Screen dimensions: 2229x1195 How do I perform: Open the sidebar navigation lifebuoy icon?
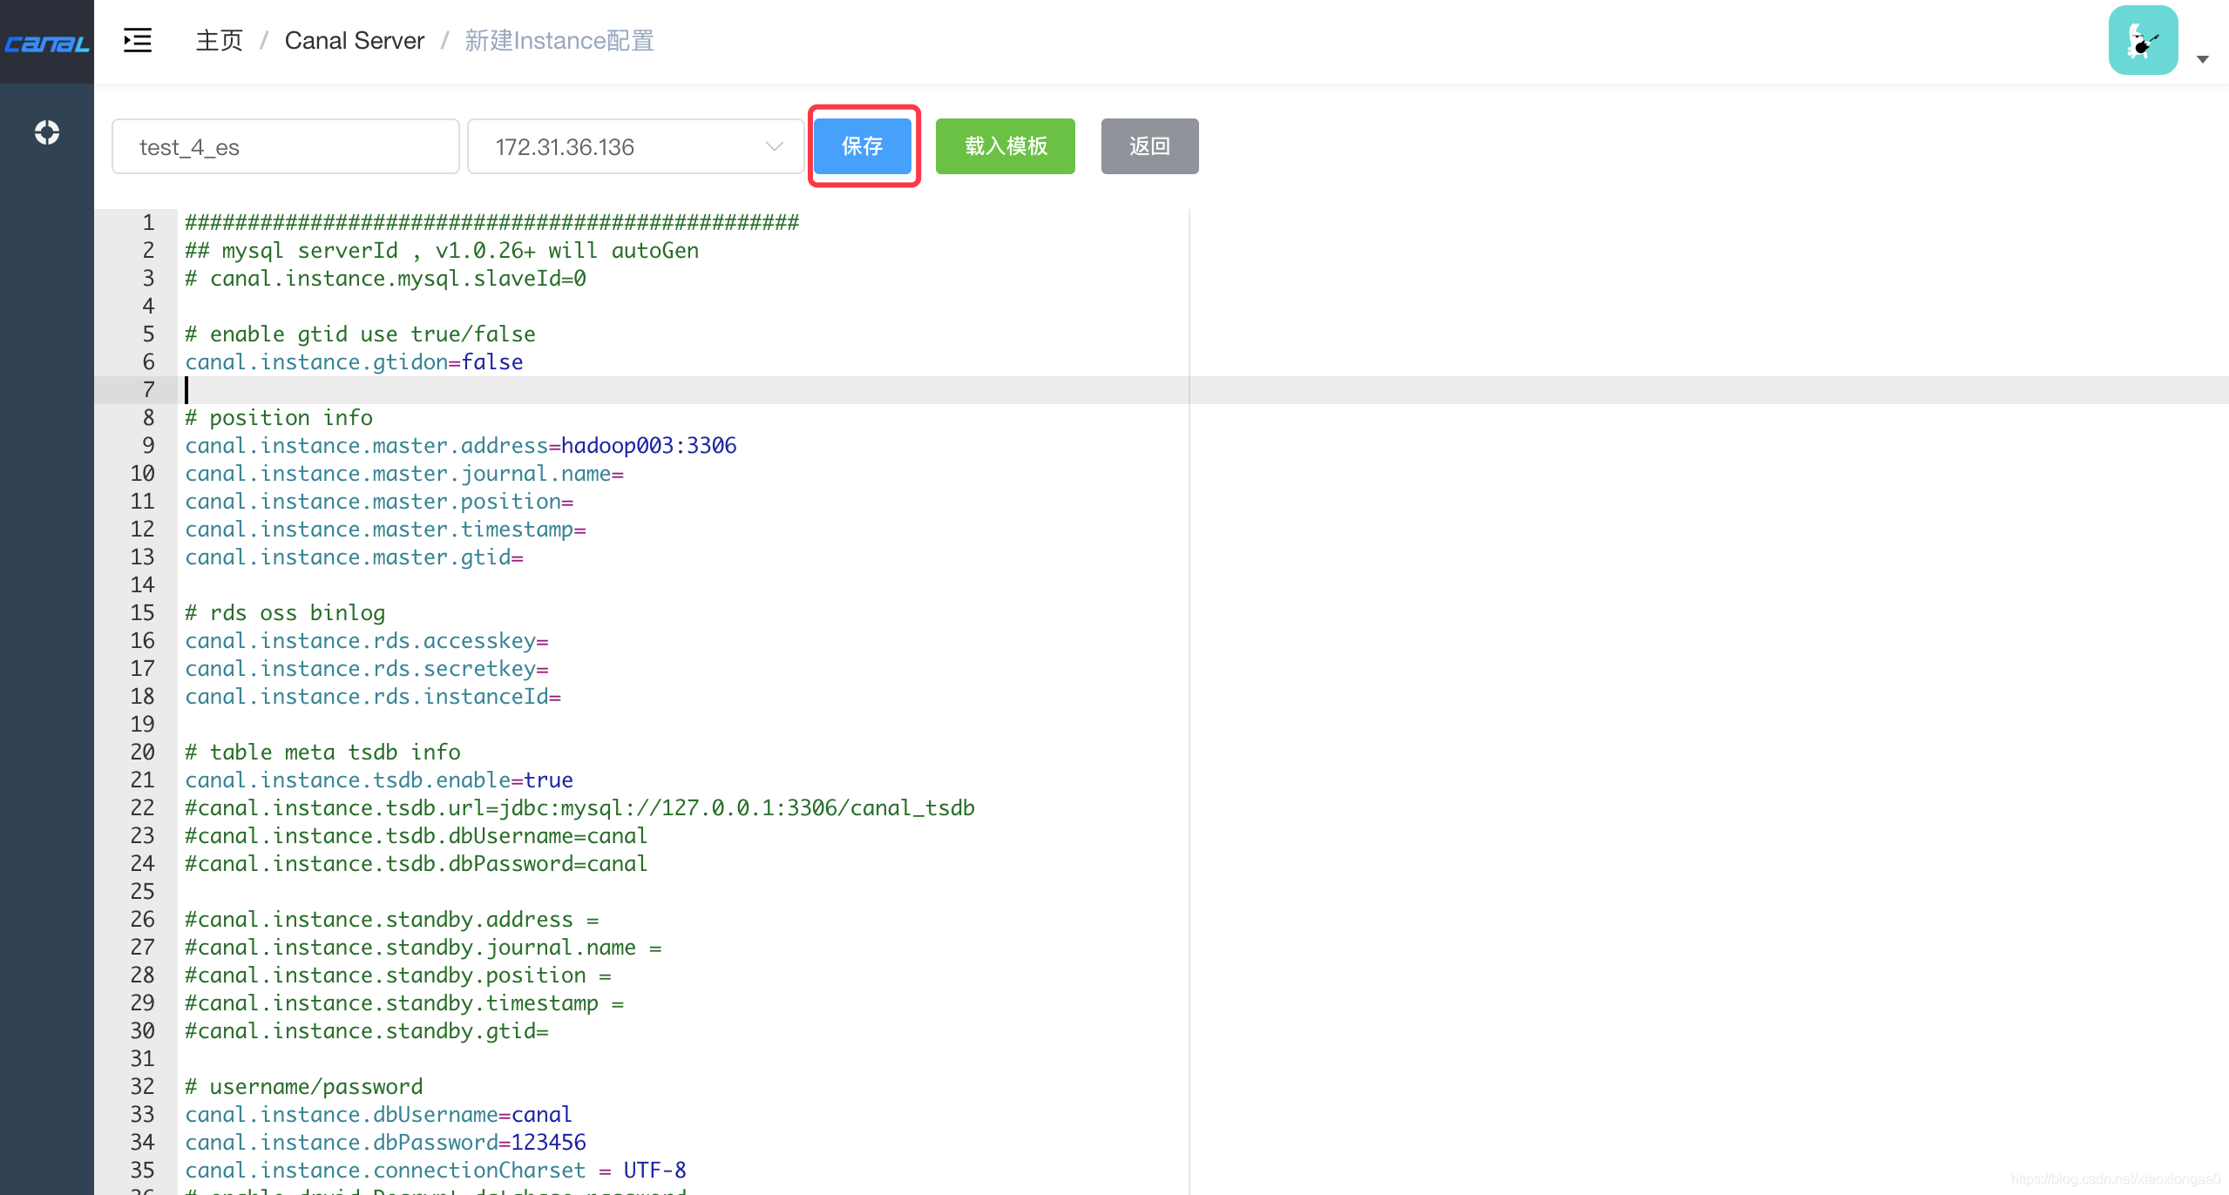(47, 132)
